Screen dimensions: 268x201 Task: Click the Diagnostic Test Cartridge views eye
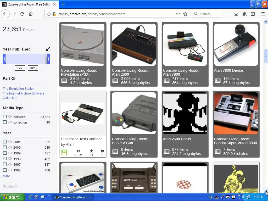[x=78, y=151]
